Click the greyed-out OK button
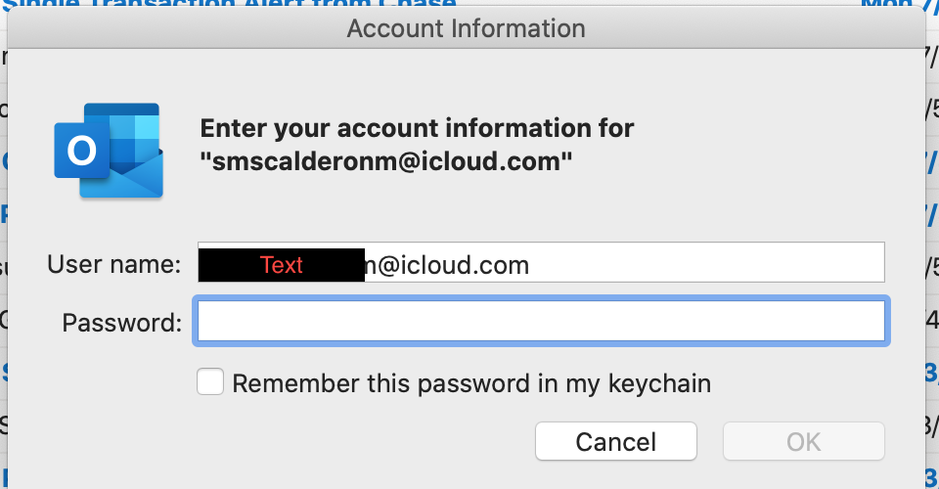Image resolution: width=939 pixels, height=489 pixels. pyautogui.click(x=803, y=442)
